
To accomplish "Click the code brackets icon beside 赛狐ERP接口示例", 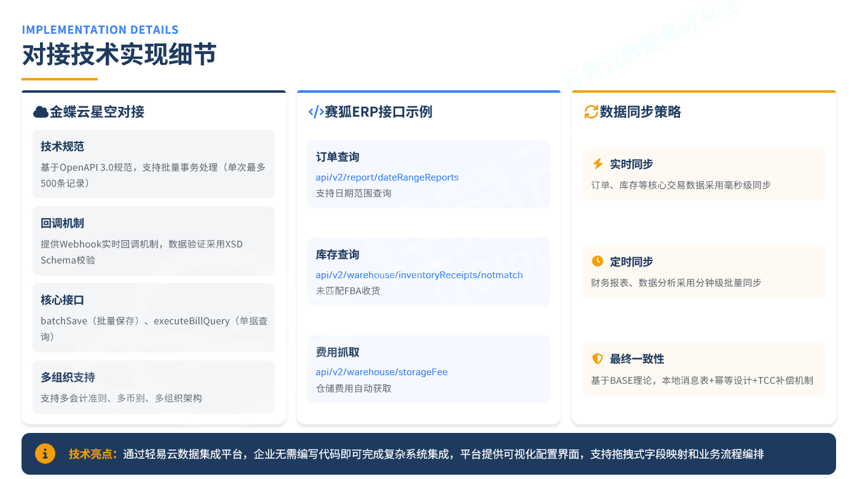I will tap(315, 112).
